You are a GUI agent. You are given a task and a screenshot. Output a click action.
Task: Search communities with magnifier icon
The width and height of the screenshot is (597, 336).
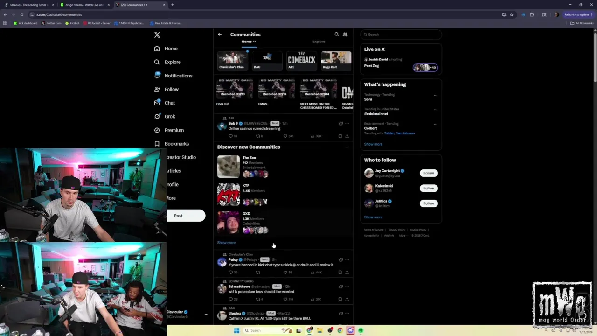[x=336, y=35]
